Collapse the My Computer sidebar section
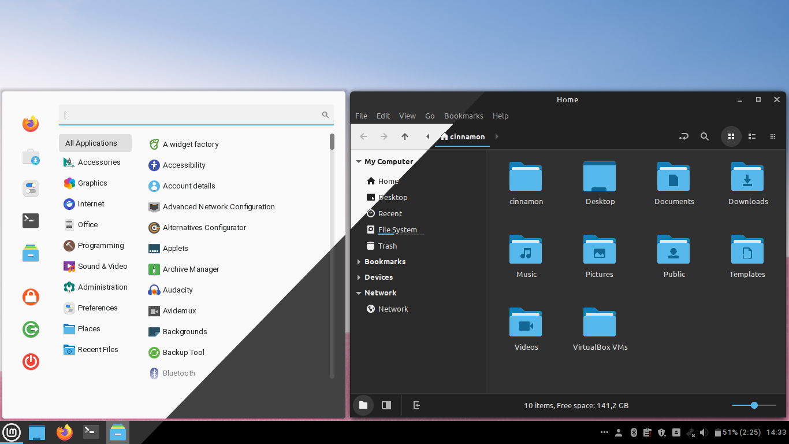The image size is (789, 444). coord(359,162)
